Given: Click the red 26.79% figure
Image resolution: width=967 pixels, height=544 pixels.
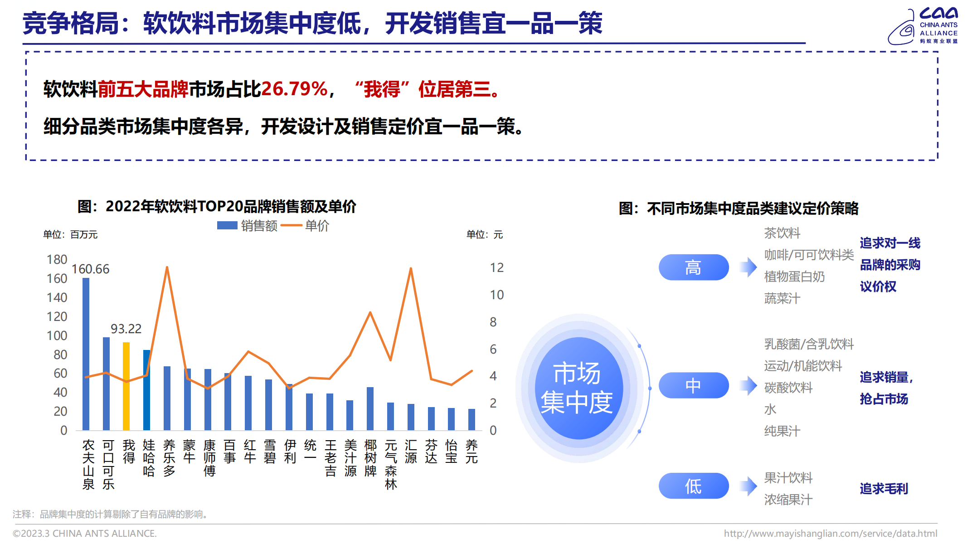Looking at the screenshot, I should point(294,89).
